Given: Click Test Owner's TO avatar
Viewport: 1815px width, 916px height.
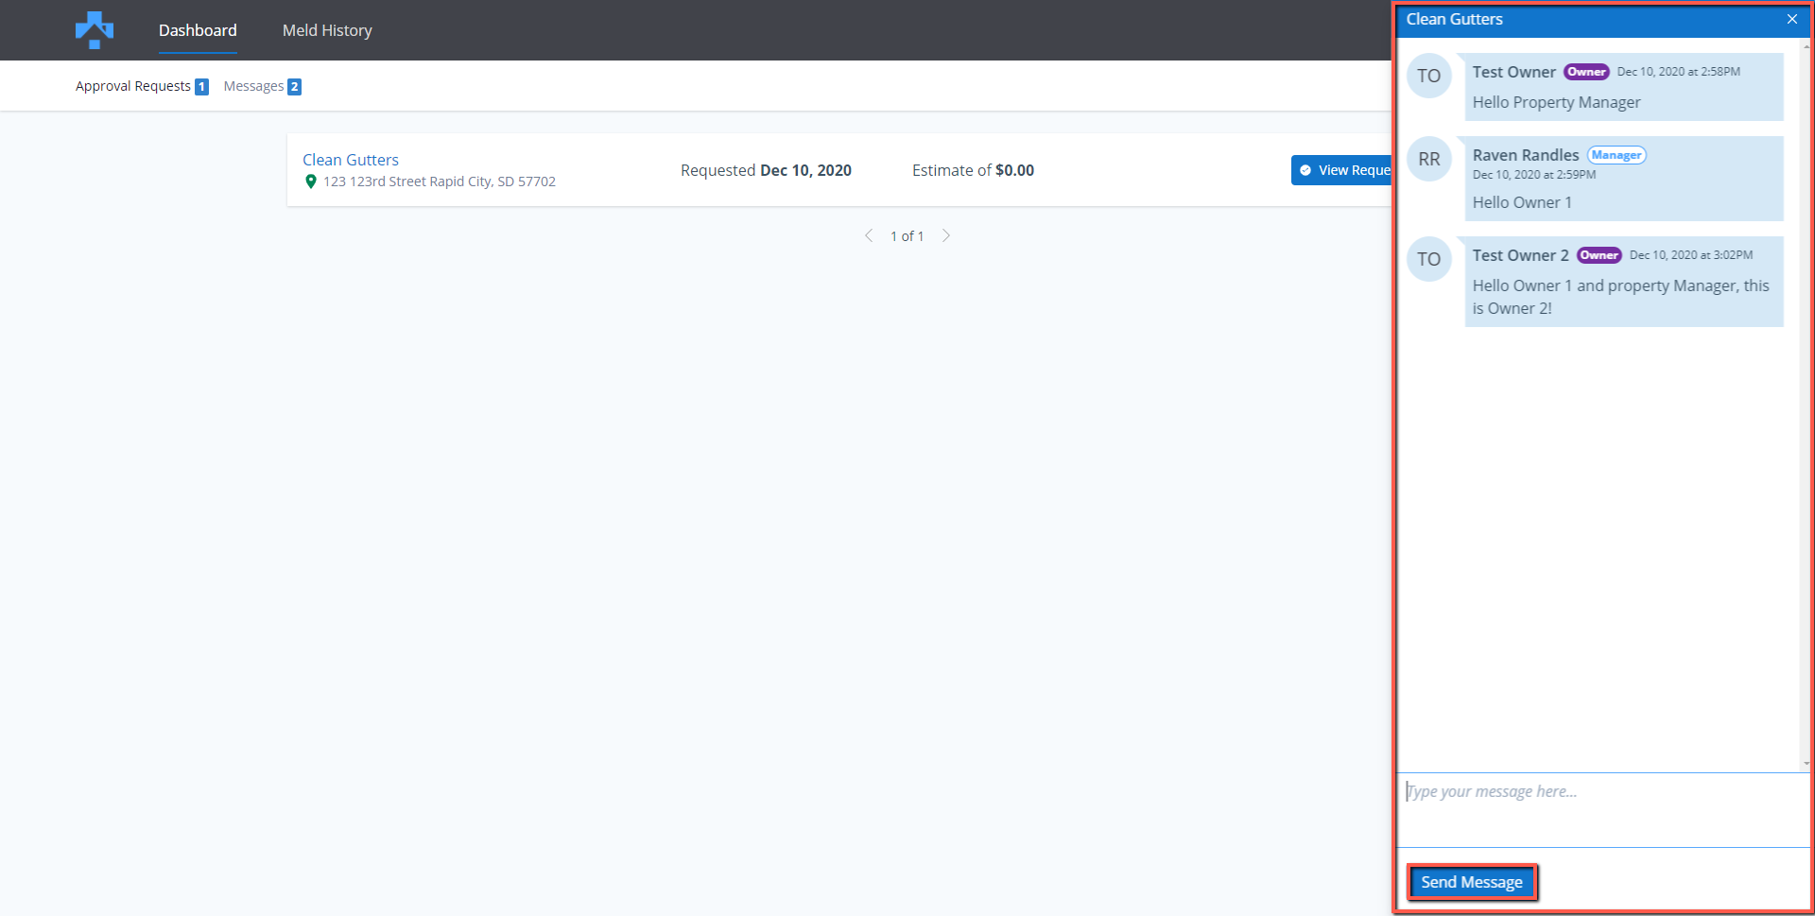Looking at the screenshot, I should coord(1428,76).
